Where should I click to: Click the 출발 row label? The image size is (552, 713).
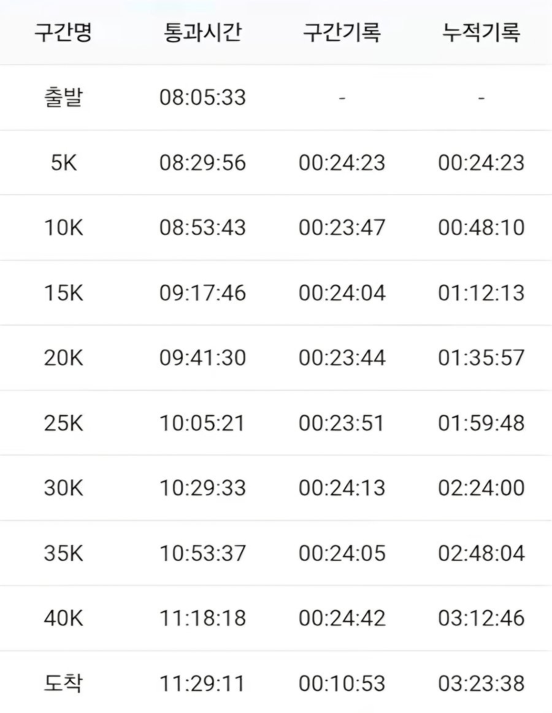click(x=63, y=97)
